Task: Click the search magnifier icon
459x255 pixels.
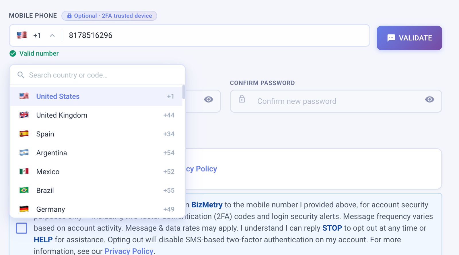Action: (x=21, y=75)
